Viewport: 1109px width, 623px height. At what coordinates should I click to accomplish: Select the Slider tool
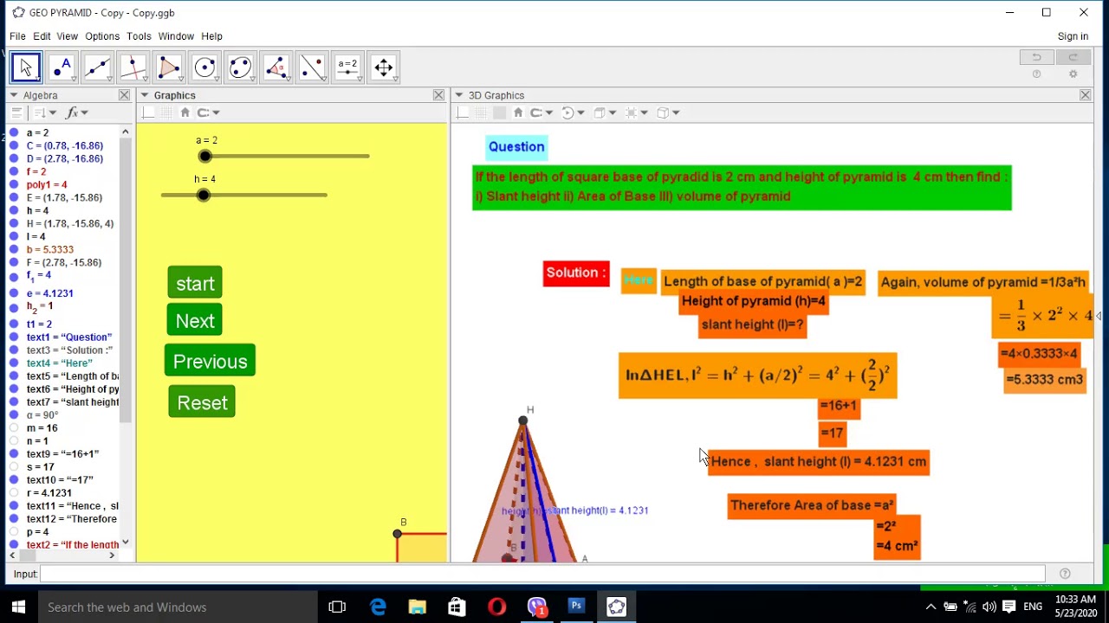(347, 67)
